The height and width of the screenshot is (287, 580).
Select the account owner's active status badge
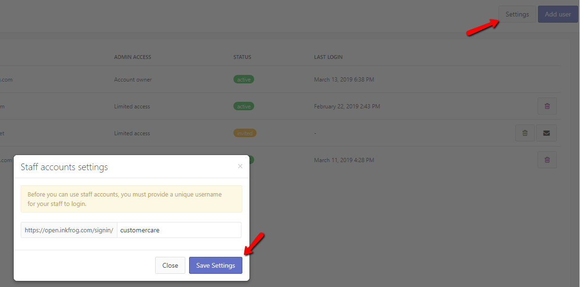pos(244,80)
